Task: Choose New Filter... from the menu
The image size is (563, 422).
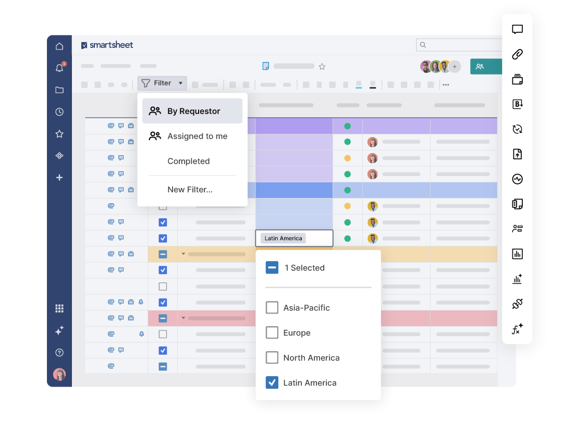Action: tap(190, 190)
